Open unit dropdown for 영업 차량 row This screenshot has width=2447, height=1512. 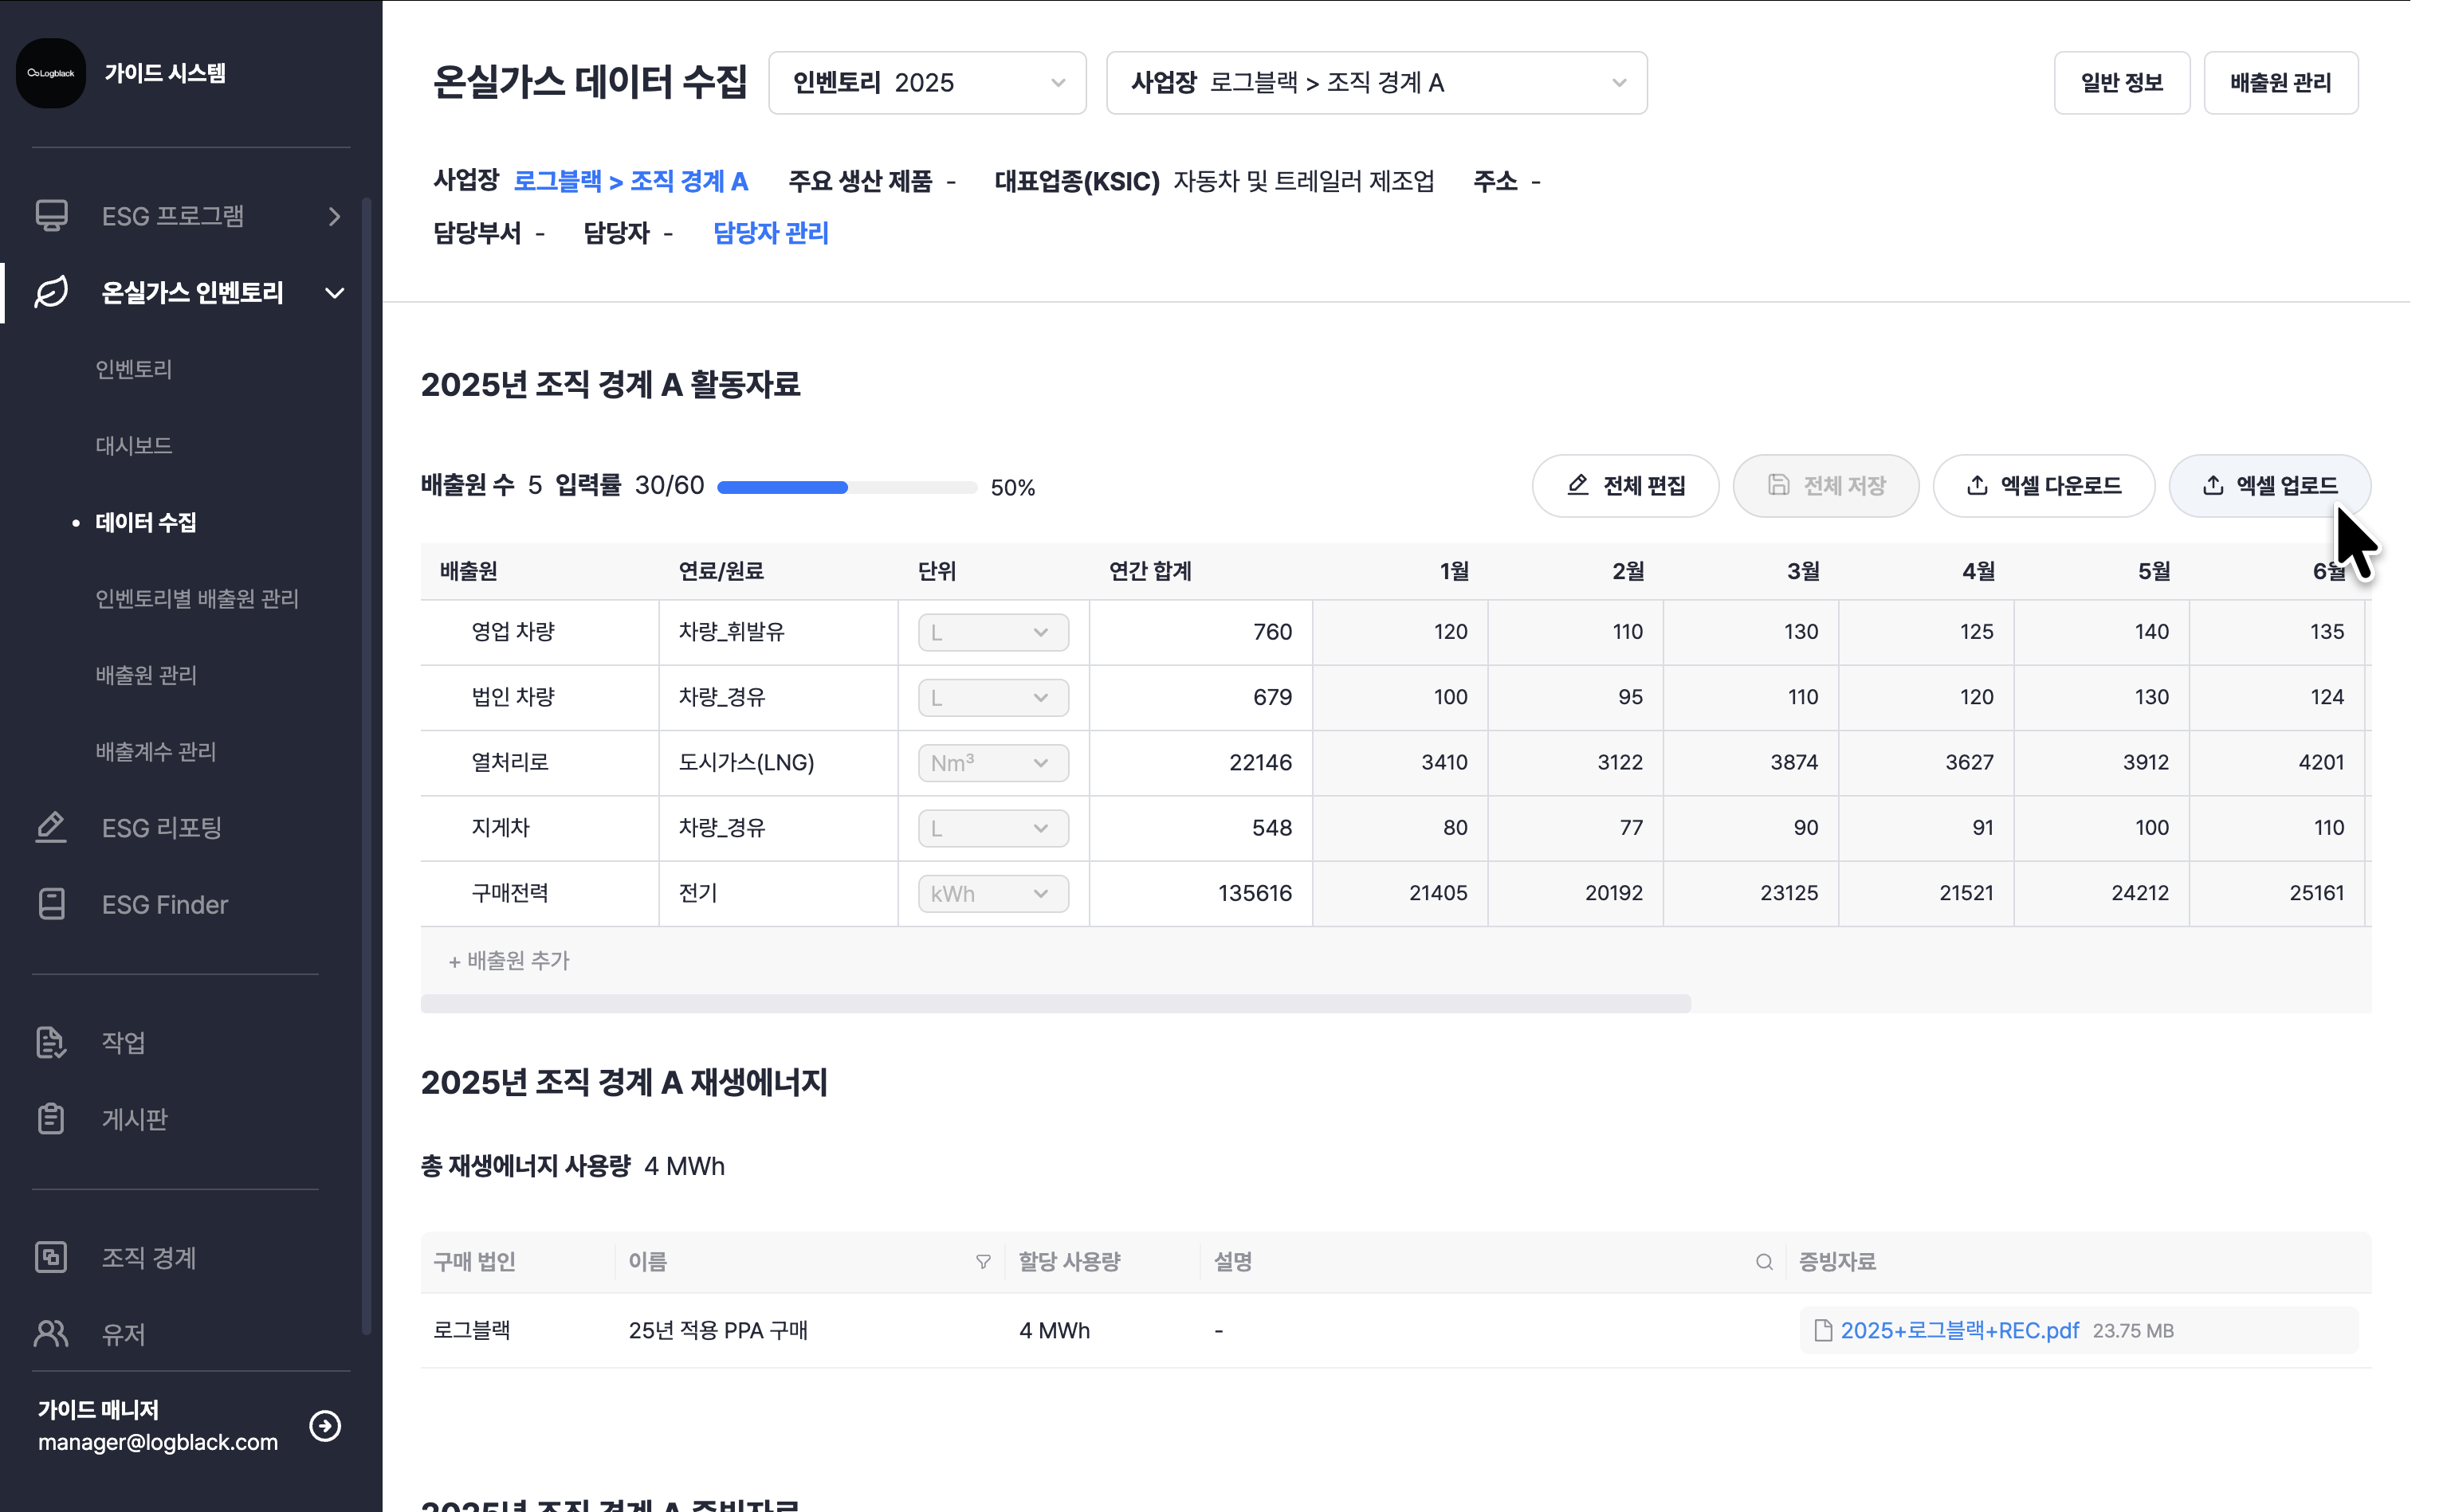992,632
